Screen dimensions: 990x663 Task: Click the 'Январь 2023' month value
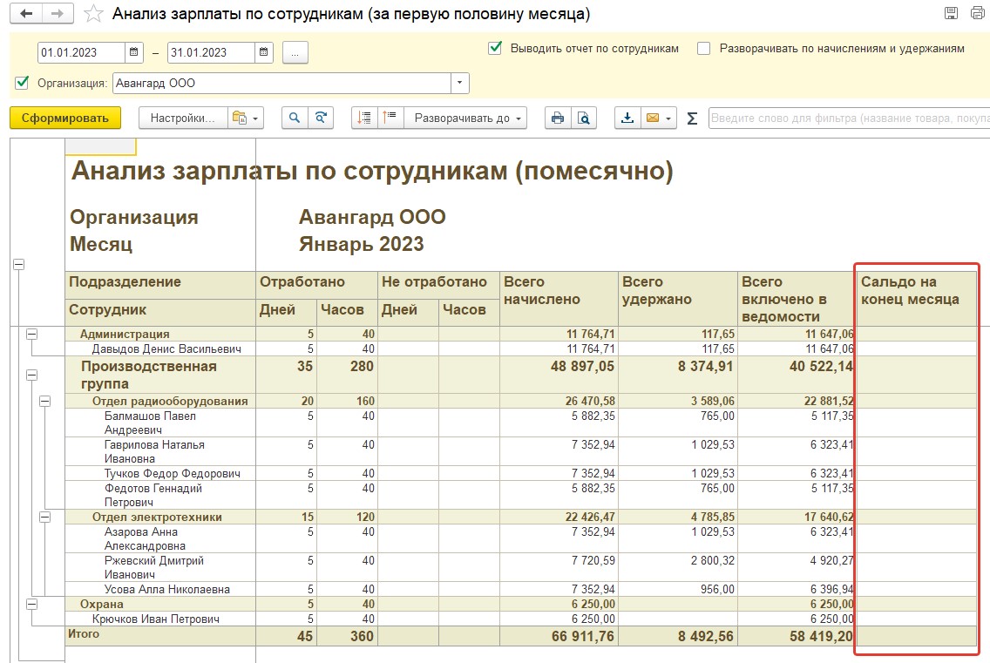pyautogui.click(x=361, y=244)
